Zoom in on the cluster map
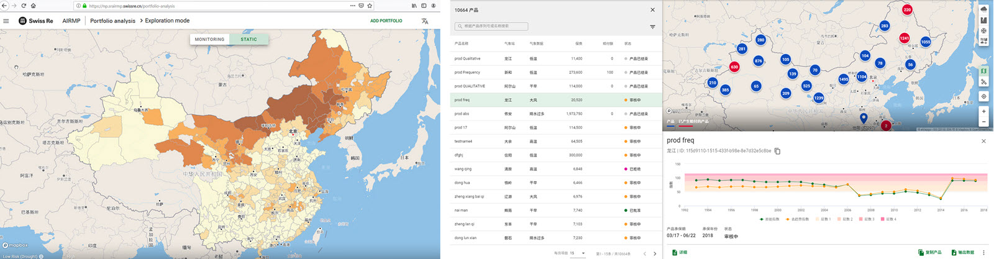This screenshot has height=259, width=994. [x=983, y=111]
